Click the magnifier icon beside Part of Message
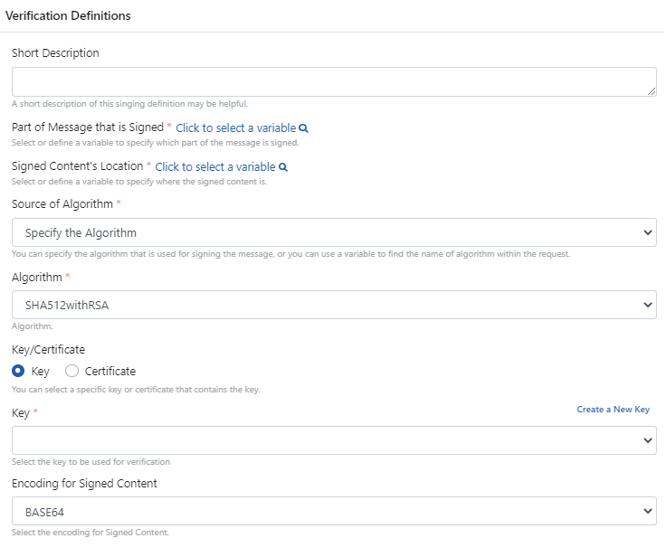 (x=304, y=128)
